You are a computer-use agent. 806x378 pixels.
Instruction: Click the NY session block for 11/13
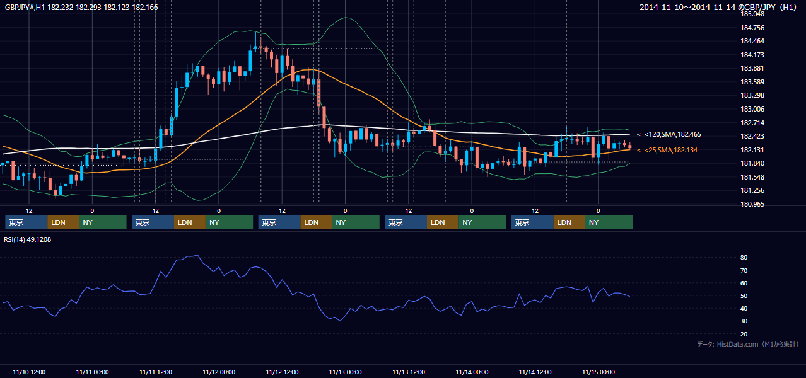(482, 222)
